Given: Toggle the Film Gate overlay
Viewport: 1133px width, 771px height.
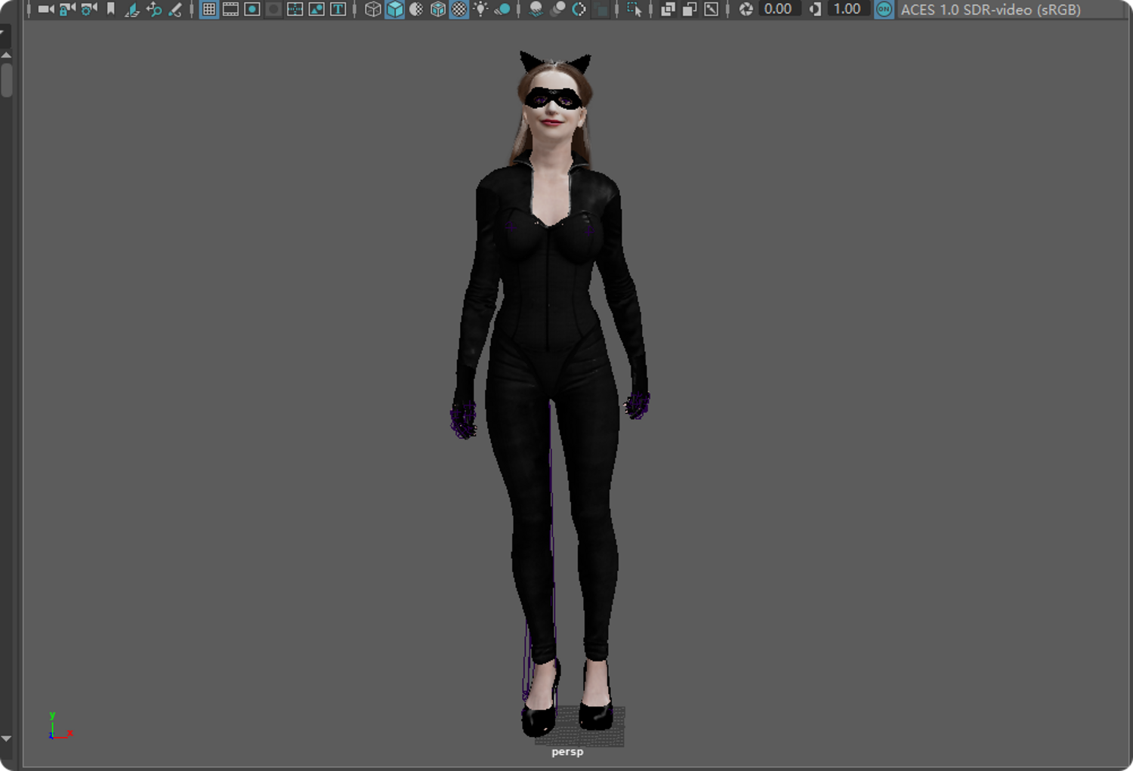Looking at the screenshot, I should (230, 9).
